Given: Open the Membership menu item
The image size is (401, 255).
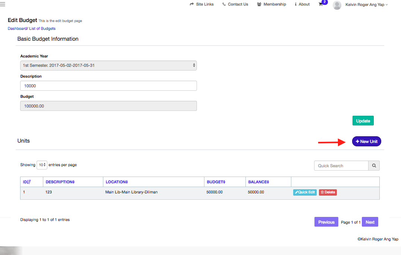Looking at the screenshot, I should (x=272, y=4).
